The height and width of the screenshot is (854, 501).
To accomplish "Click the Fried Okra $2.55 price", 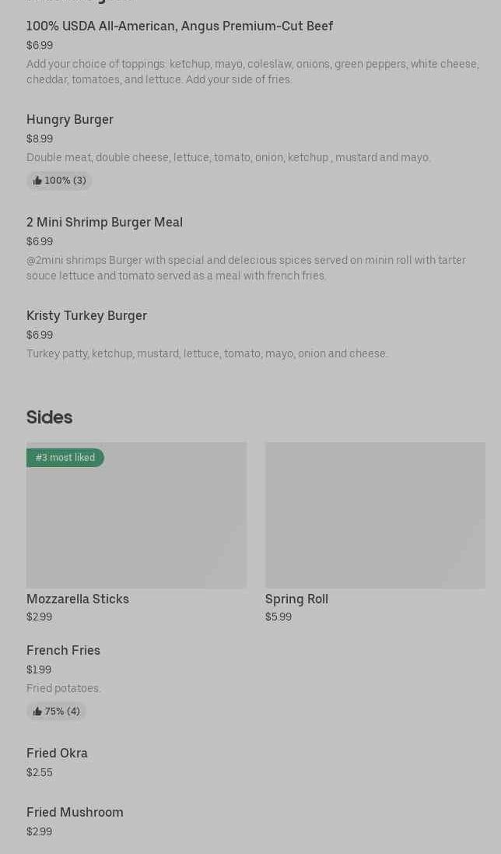I will click(x=40, y=772).
